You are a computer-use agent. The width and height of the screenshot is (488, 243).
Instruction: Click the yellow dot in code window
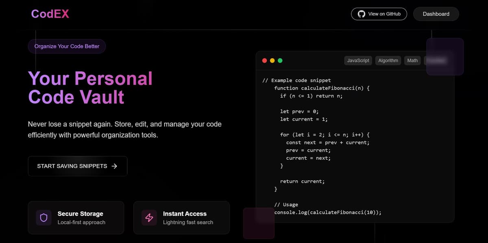pos(272,61)
